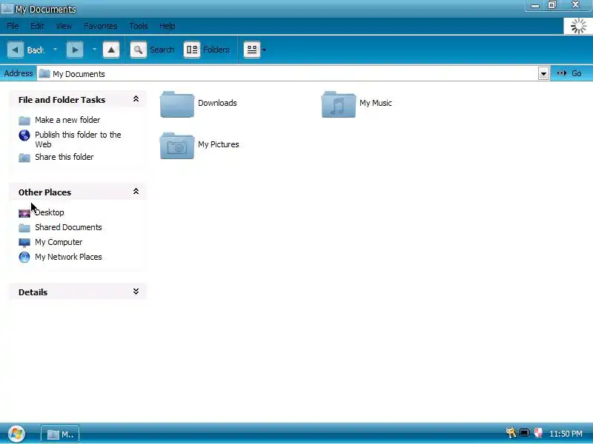Go up one folder level
The image size is (593, 444).
[111, 50]
